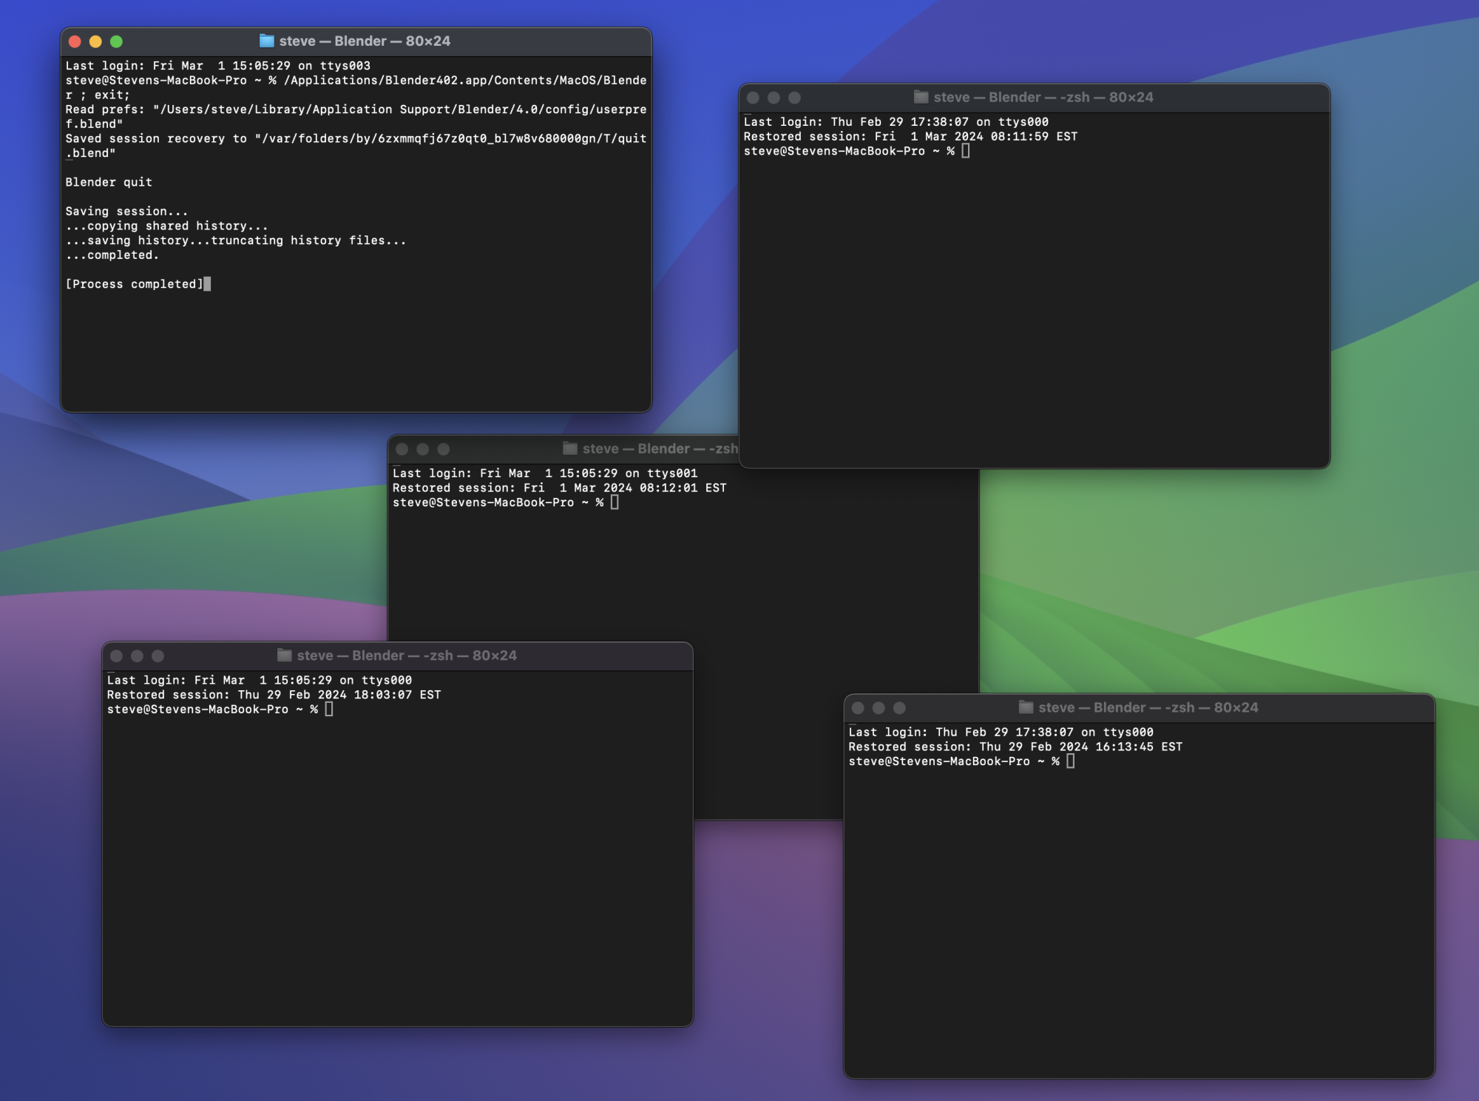Click the "Last login" line in the 16:13:45 session window
Image resolution: width=1479 pixels, height=1101 pixels.
[x=1001, y=733]
